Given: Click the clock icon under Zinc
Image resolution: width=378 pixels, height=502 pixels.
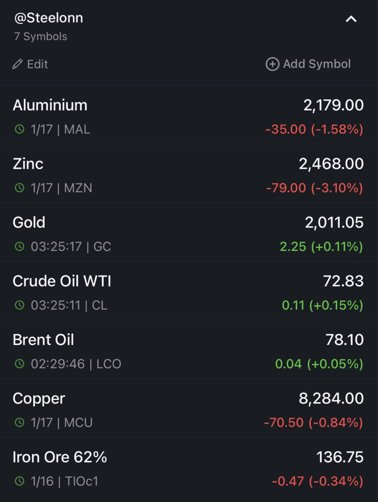Looking at the screenshot, I should click(19, 188).
